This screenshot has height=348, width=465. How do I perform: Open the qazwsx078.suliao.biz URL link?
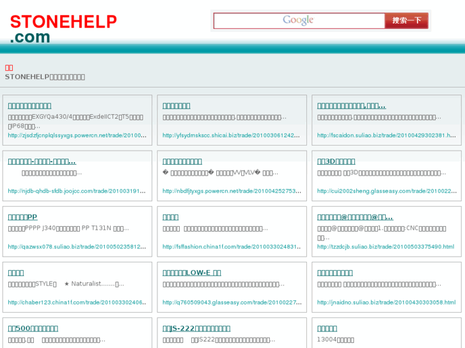77,246
